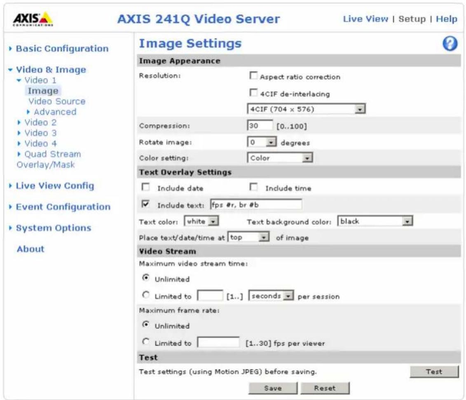Open the seconds unit dropdown

coord(271,296)
